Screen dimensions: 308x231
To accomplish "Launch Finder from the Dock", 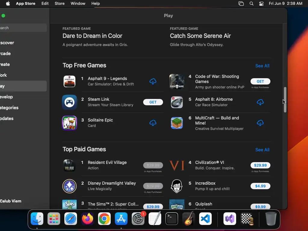I will (x=37, y=219).
